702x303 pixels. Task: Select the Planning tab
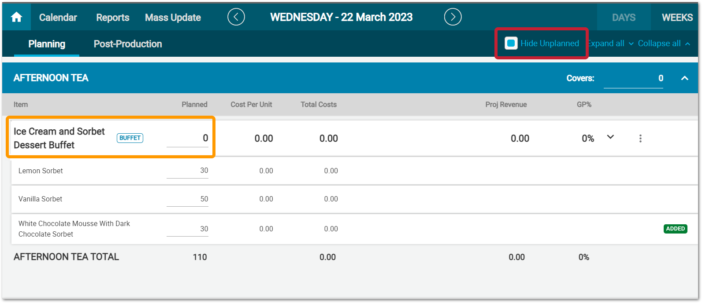pos(47,44)
